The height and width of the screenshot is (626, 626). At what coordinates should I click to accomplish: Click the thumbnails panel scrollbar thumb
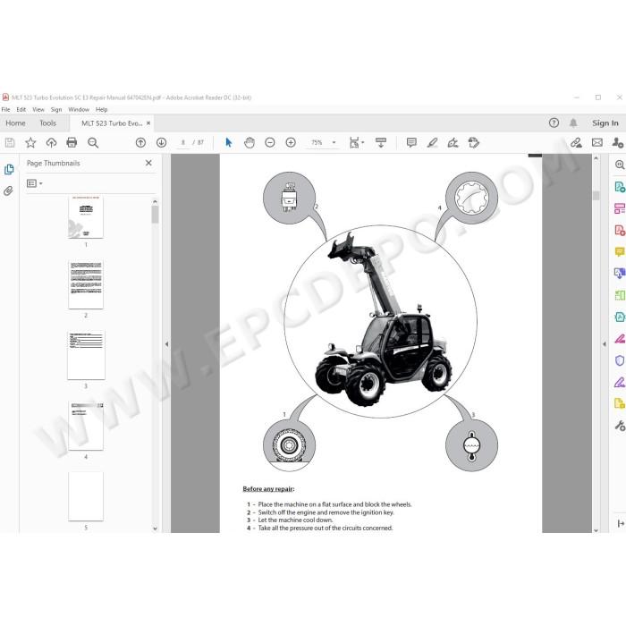tap(155, 215)
